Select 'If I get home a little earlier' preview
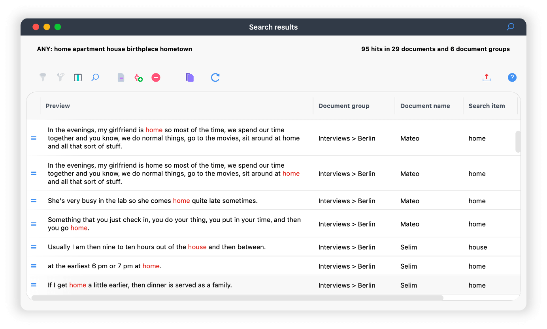547x329 pixels. click(140, 285)
